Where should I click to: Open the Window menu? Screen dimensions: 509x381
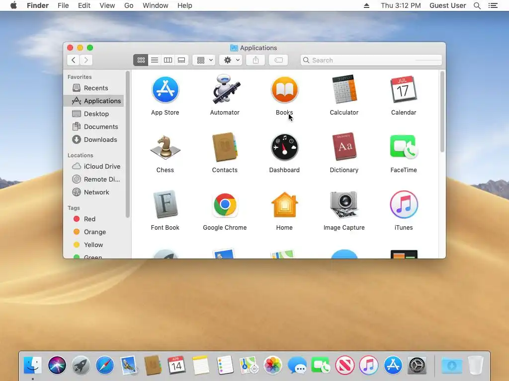(156, 5)
